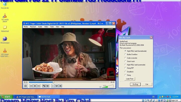Select the Buffer Overflow radio option

pos(125,54)
